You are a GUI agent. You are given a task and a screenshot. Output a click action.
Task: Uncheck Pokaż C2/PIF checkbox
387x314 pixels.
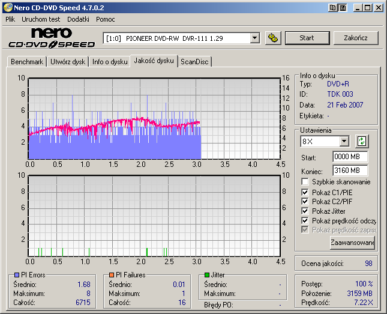coord(305,201)
